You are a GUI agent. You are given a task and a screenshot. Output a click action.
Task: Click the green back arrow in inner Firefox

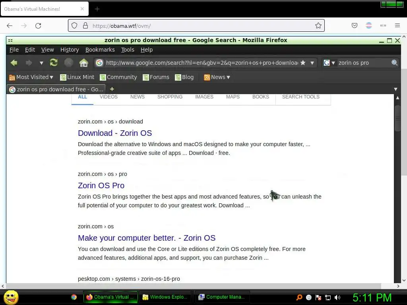click(x=14, y=63)
